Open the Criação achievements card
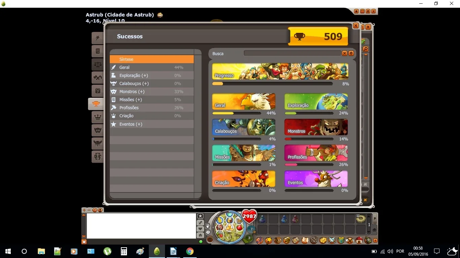Screen dimensions: 460x258 (244, 179)
